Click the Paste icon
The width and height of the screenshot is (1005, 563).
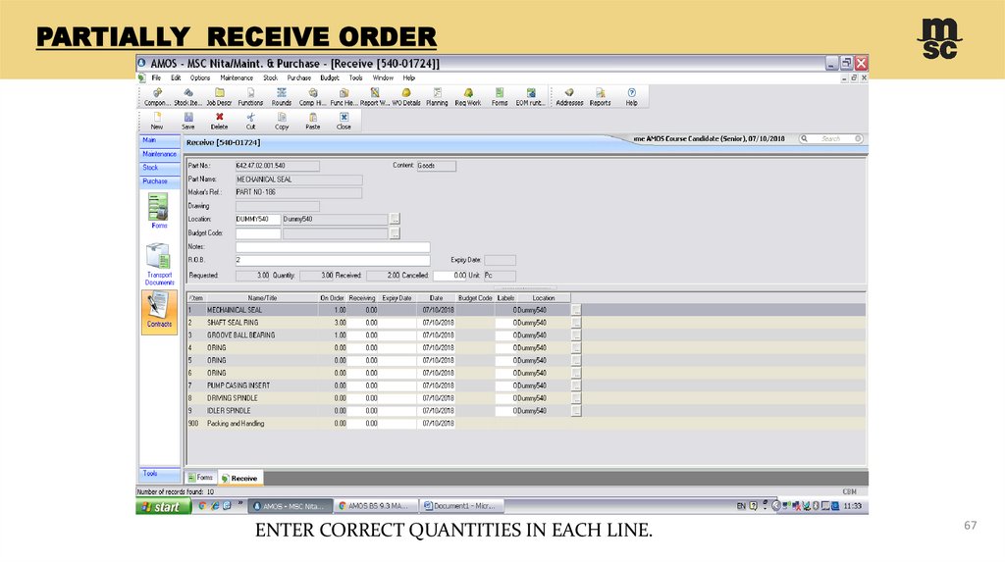pos(313,121)
